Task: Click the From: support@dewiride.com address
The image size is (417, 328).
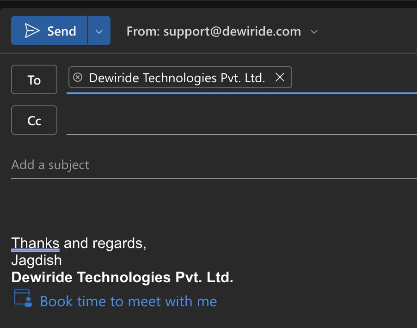Action: pos(214,31)
